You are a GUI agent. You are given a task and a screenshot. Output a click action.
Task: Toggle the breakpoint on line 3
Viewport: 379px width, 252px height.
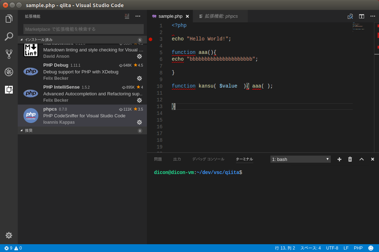[150, 39]
